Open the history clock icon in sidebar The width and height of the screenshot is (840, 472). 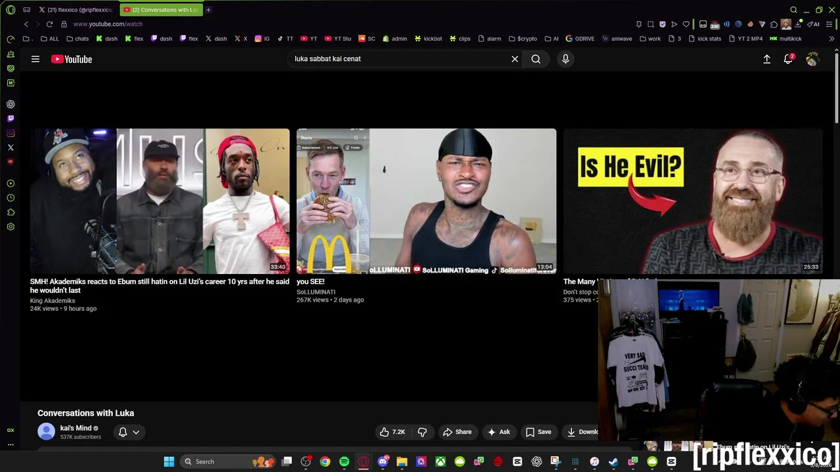(x=10, y=198)
